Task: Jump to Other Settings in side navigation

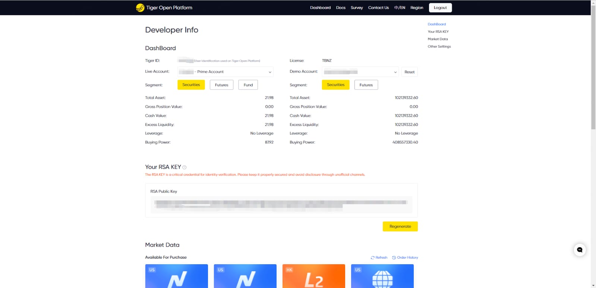Action: (x=439, y=46)
